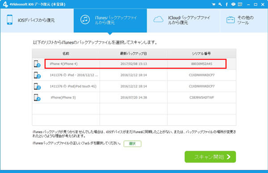Click the 4Videosoft logo icon

[5, 4]
